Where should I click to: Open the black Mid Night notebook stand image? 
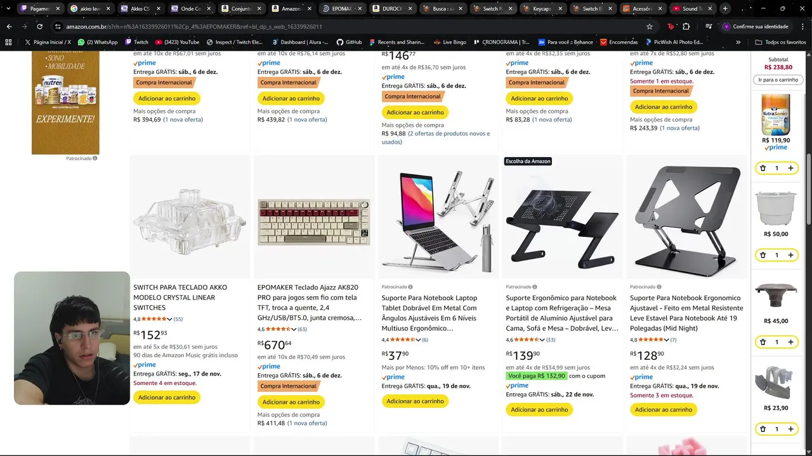pyautogui.click(x=687, y=217)
